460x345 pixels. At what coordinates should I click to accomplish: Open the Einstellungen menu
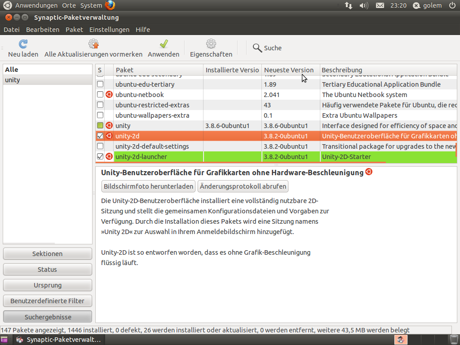point(109,30)
